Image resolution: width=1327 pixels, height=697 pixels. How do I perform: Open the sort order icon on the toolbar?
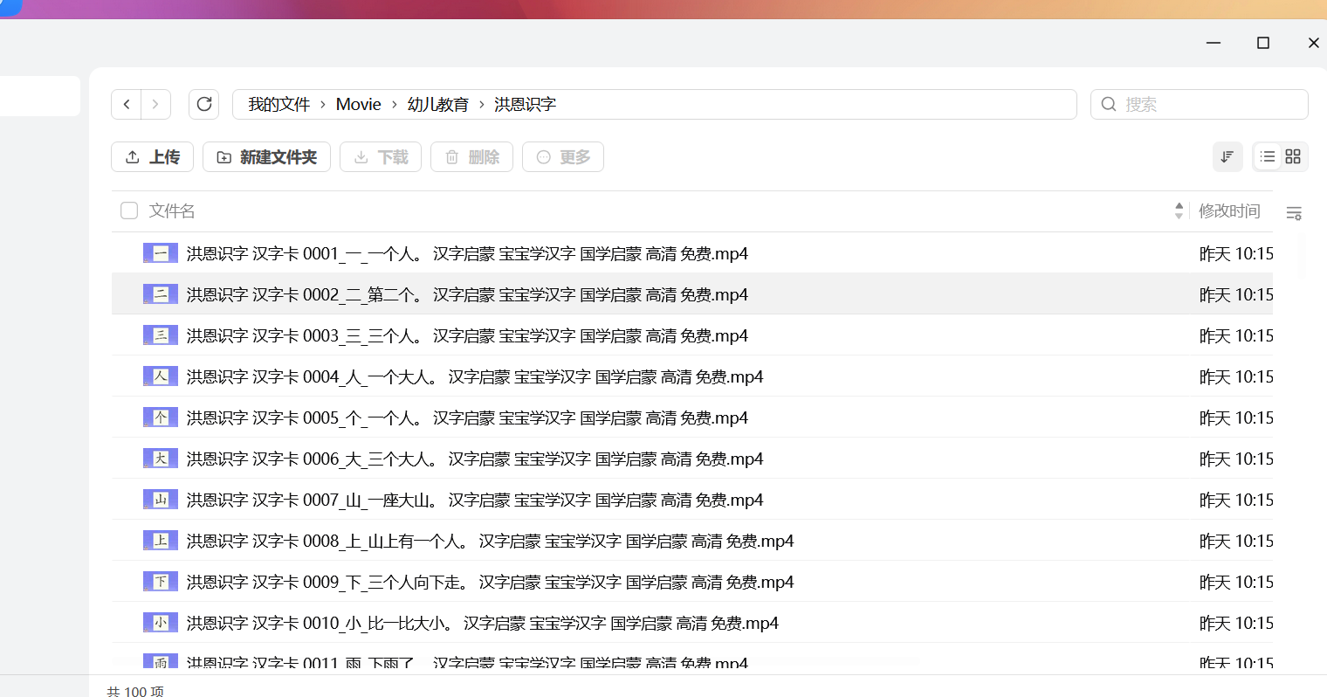coord(1227,156)
